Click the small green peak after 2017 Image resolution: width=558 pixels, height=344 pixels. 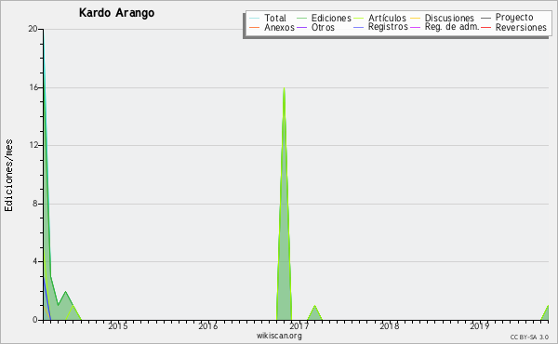(x=314, y=313)
